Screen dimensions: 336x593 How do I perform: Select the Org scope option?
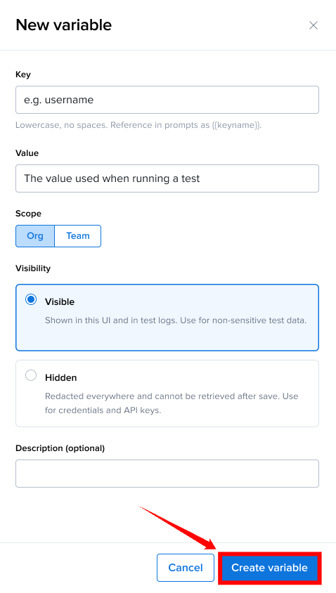pos(35,236)
